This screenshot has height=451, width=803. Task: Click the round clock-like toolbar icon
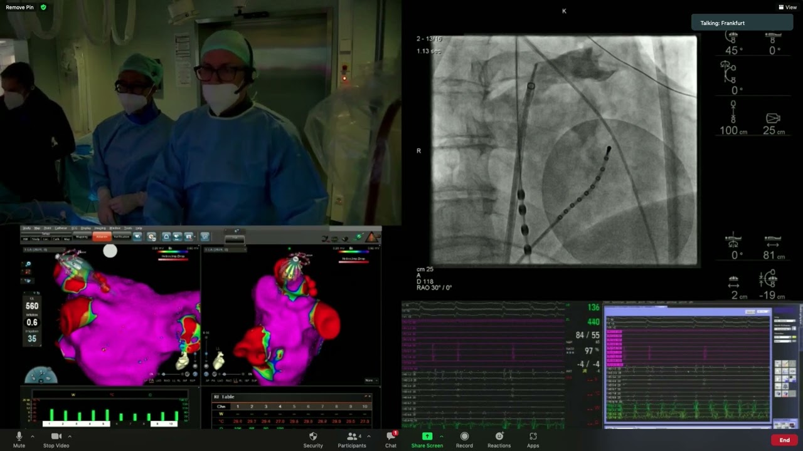click(151, 236)
